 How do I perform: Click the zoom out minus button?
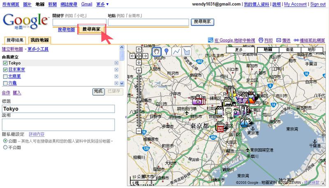[139, 131]
